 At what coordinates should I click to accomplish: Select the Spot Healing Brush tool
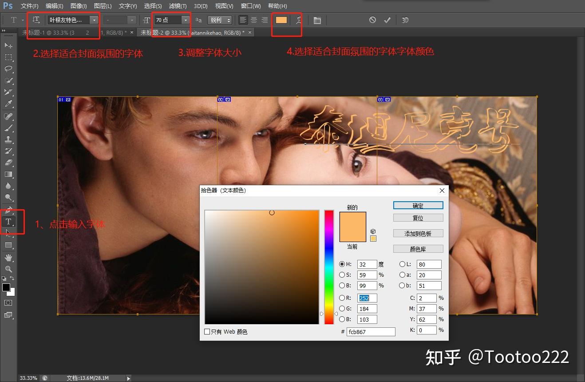tap(8, 116)
